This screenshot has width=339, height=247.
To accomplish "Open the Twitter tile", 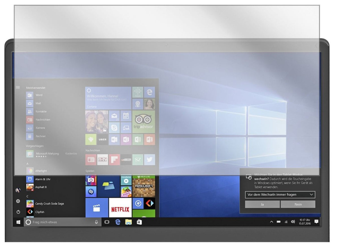I will pyautogui.click(x=149, y=160).
